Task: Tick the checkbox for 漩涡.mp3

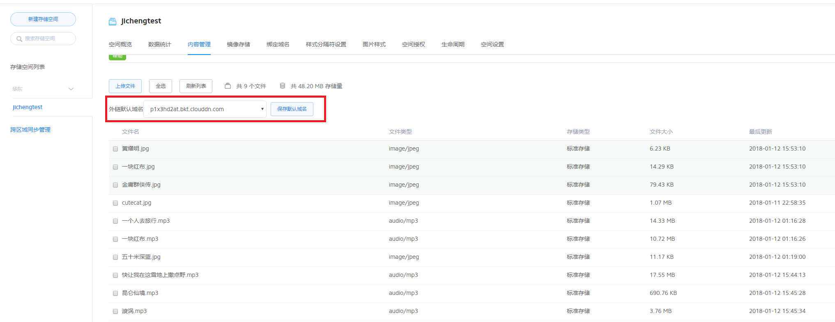Action: click(115, 311)
